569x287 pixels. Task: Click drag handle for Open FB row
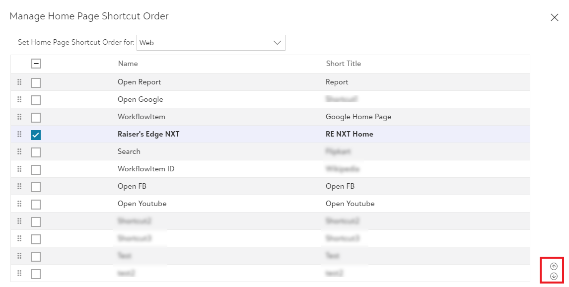point(19,186)
